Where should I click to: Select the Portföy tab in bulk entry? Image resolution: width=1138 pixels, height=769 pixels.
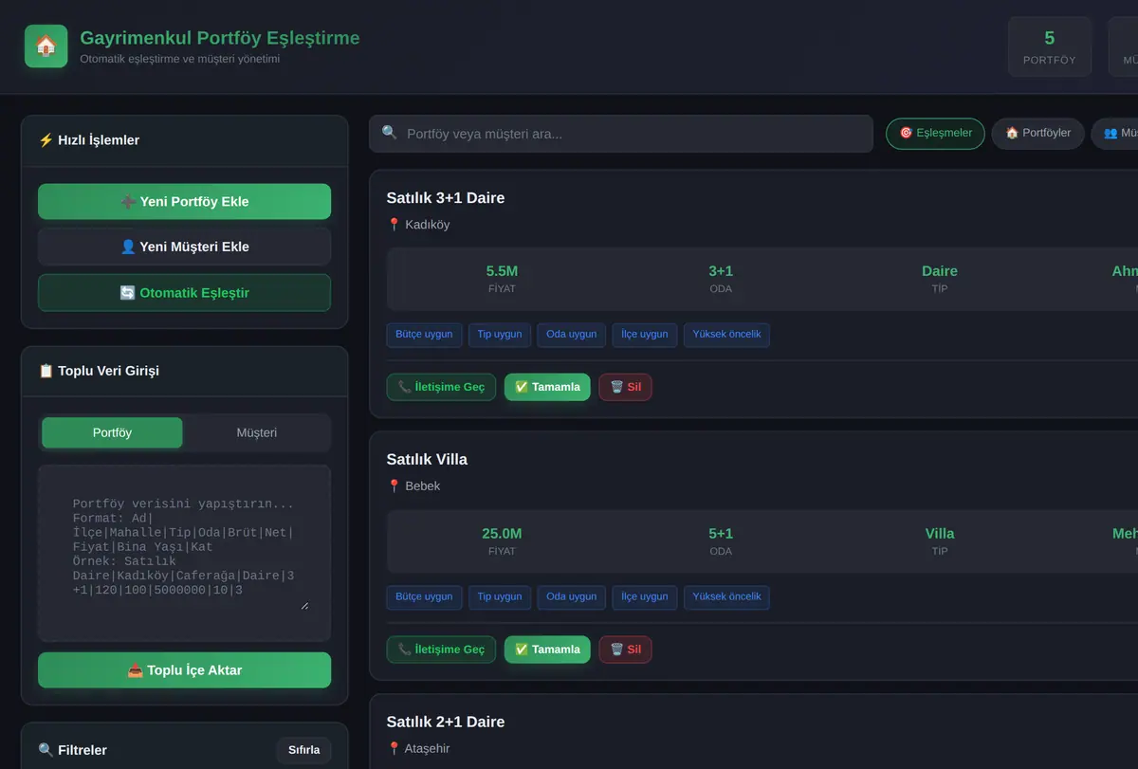[112, 432]
